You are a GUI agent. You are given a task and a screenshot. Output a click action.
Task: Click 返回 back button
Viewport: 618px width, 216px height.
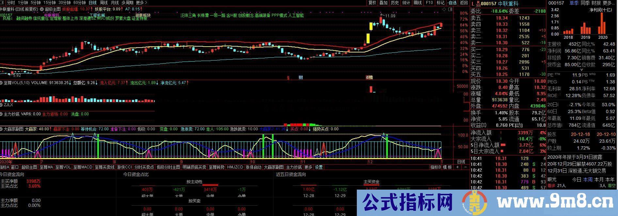coord(464,3)
